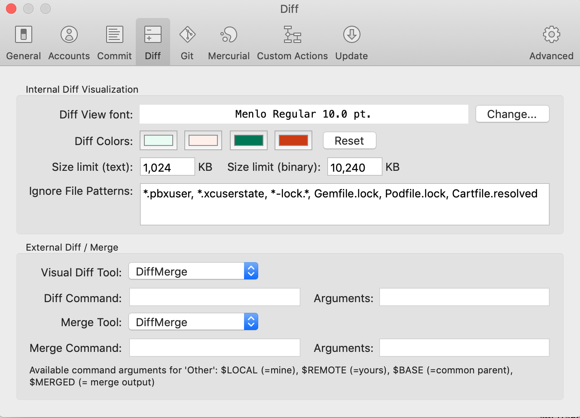Open the Mercurial settings icon
The image size is (580, 418).
tap(228, 41)
